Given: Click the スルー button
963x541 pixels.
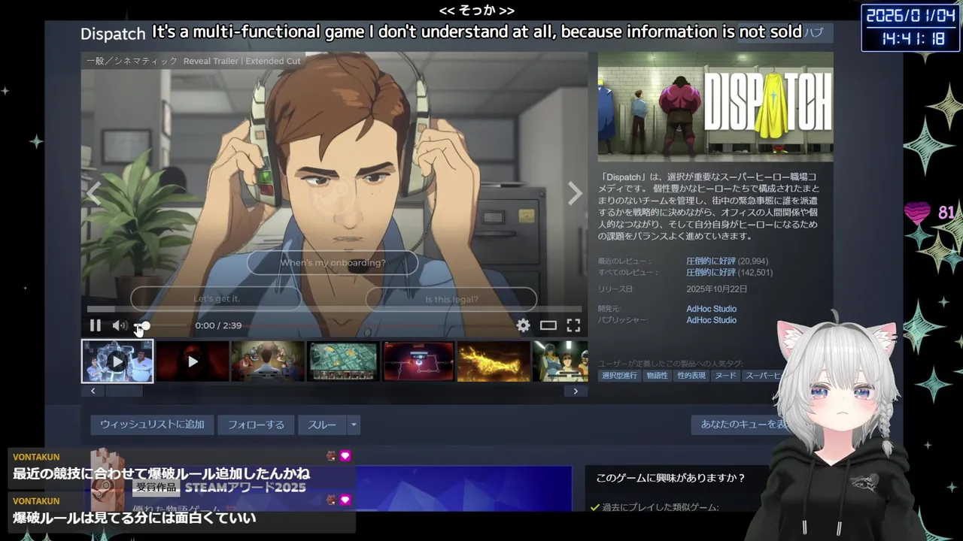Looking at the screenshot, I should pyautogui.click(x=322, y=425).
